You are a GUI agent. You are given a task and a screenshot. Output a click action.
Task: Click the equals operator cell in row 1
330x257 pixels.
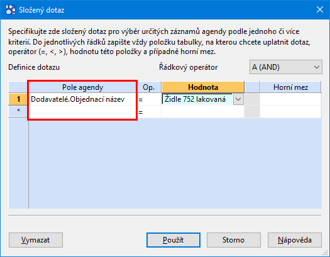(x=149, y=99)
